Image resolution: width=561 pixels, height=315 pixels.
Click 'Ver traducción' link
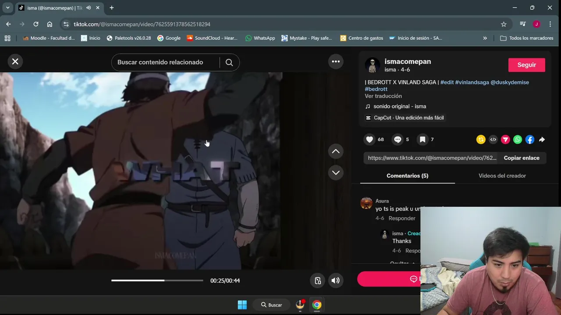click(383, 96)
